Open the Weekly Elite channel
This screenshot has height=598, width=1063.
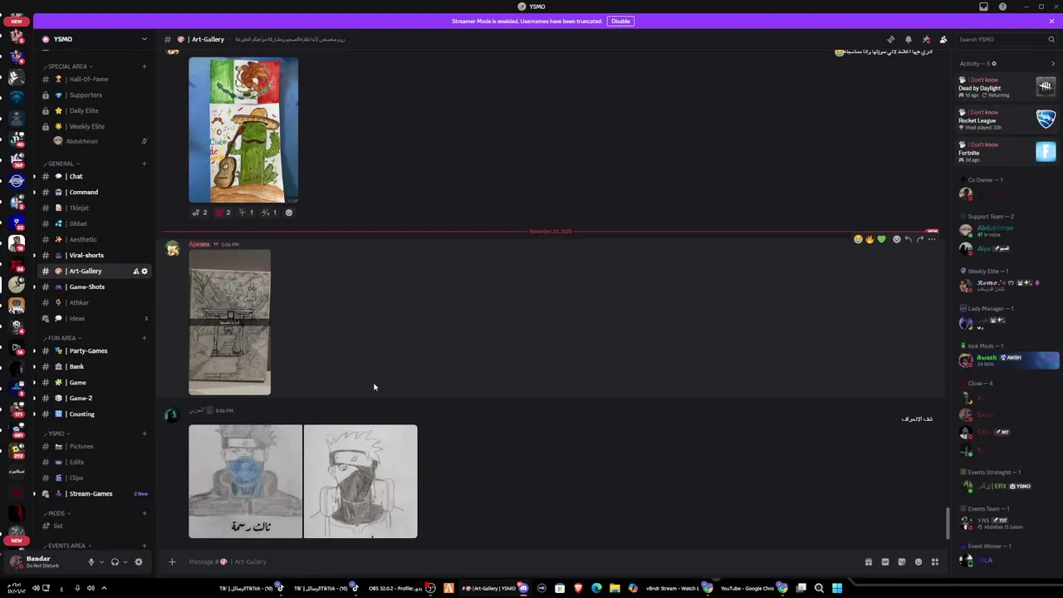[x=96, y=126]
